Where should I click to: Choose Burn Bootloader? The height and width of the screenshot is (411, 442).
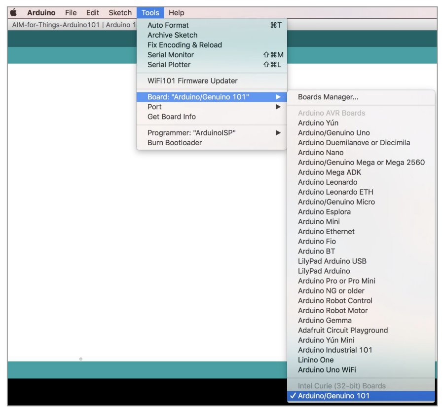(x=212, y=143)
